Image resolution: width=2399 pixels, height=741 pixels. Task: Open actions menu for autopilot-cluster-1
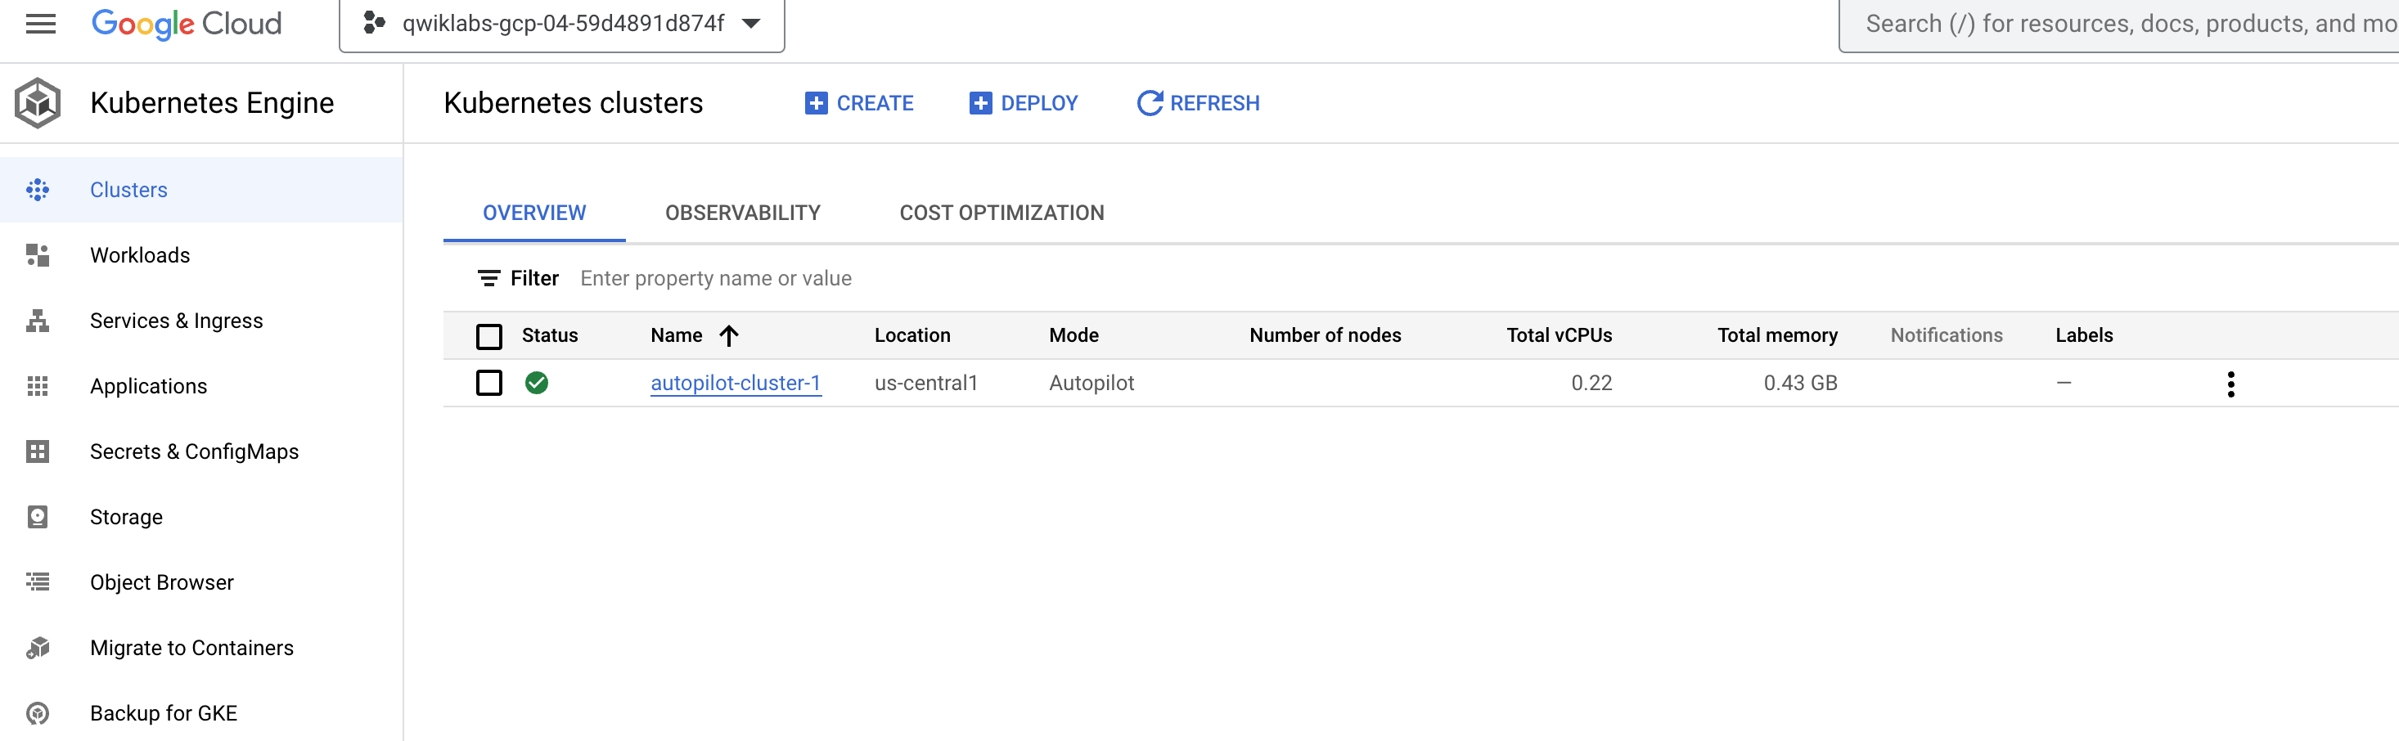[2231, 383]
